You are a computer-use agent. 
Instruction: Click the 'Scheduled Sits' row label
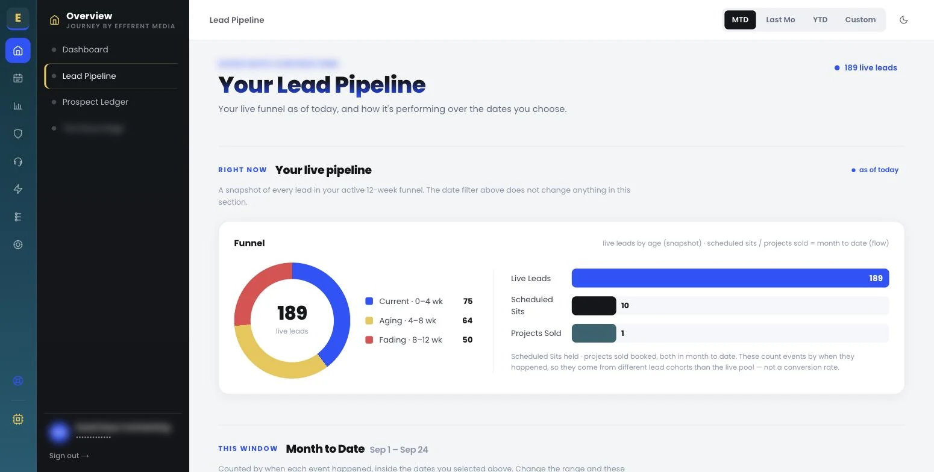coord(532,305)
